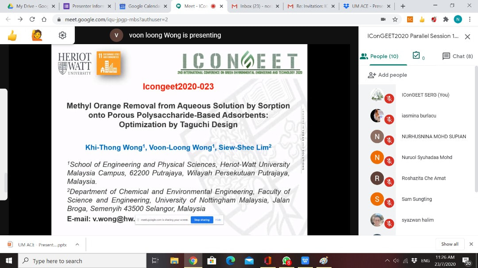This screenshot has width=478, height=268.
Task: Click the Windows search box
Action: (84, 261)
